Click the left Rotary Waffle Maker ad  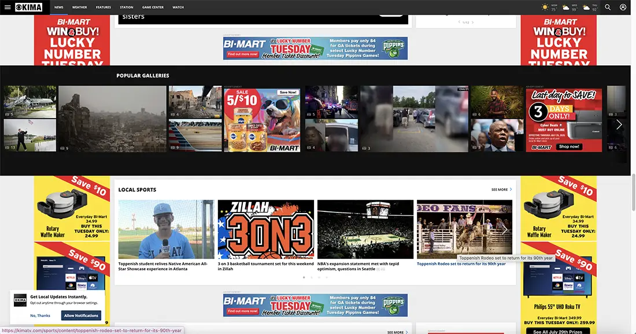72,209
